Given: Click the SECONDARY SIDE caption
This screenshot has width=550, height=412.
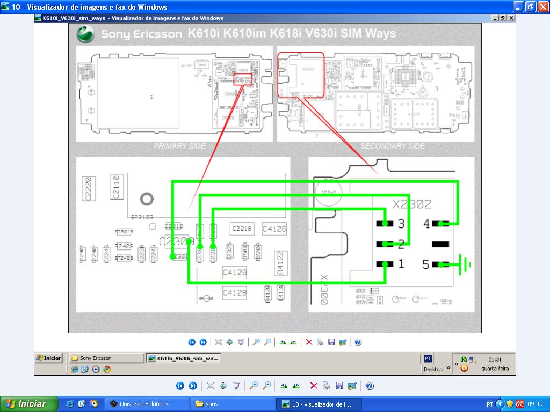Looking at the screenshot, I should click(x=393, y=146).
